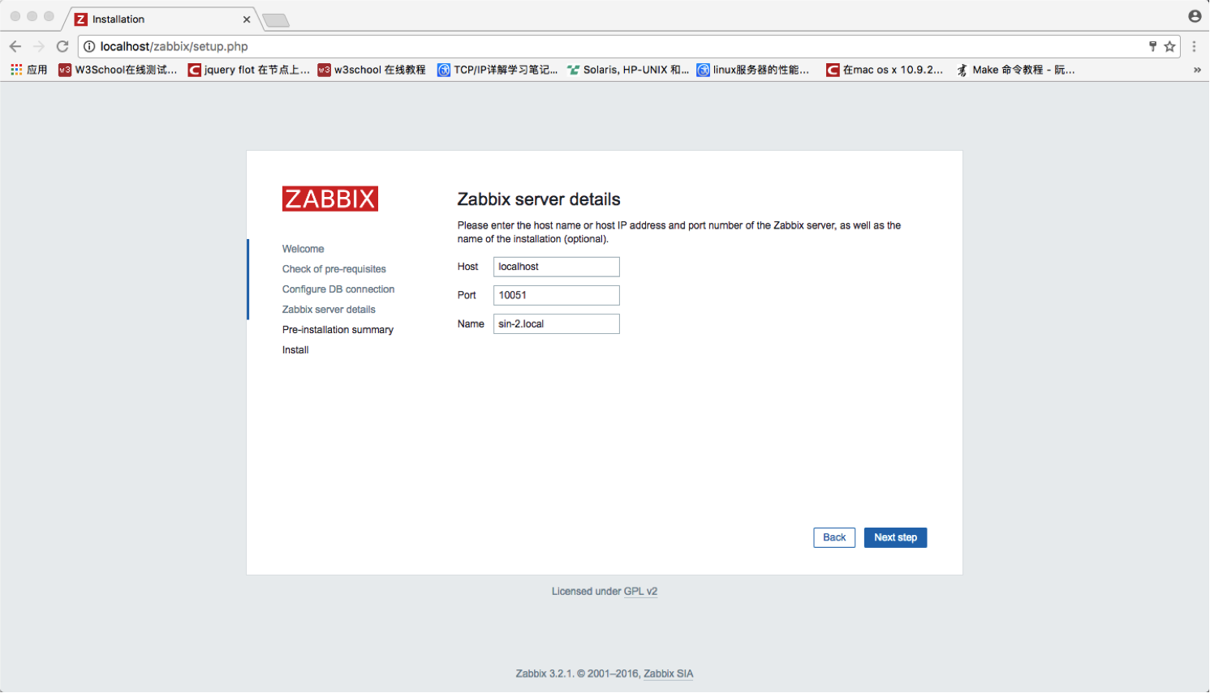Visit the Zabbix SIA footer link
Image resolution: width=1210 pixels, height=693 pixels.
click(x=668, y=674)
